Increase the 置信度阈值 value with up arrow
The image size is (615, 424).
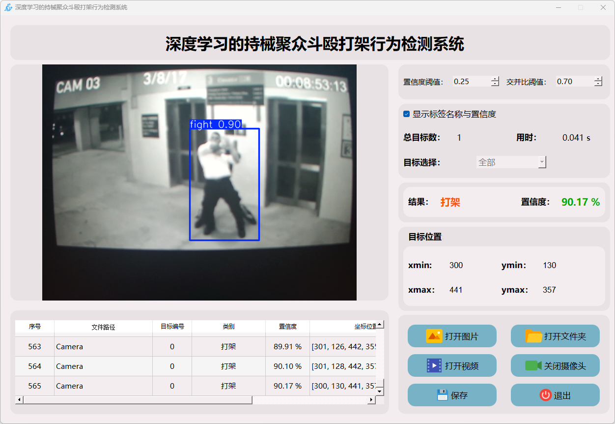pos(495,79)
